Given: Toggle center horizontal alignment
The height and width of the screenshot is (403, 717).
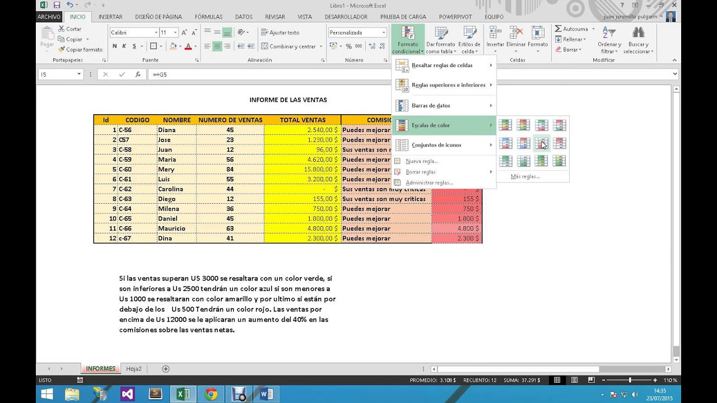Looking at the screenshot, I should pos(217,46).
